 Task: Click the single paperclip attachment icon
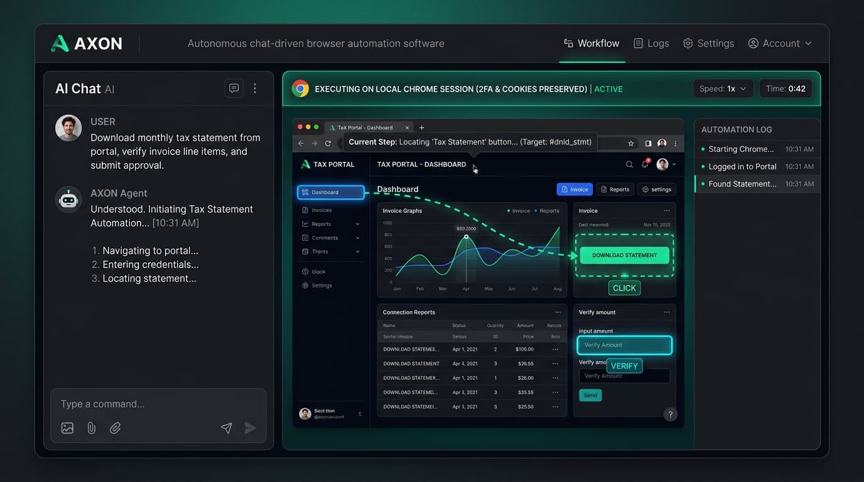pos(91,428)
